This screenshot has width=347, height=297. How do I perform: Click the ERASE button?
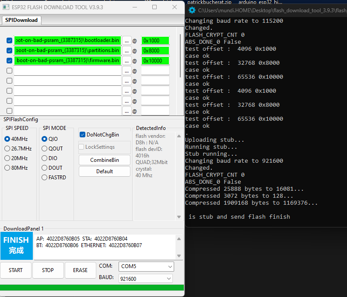click(x=80, y=270)
